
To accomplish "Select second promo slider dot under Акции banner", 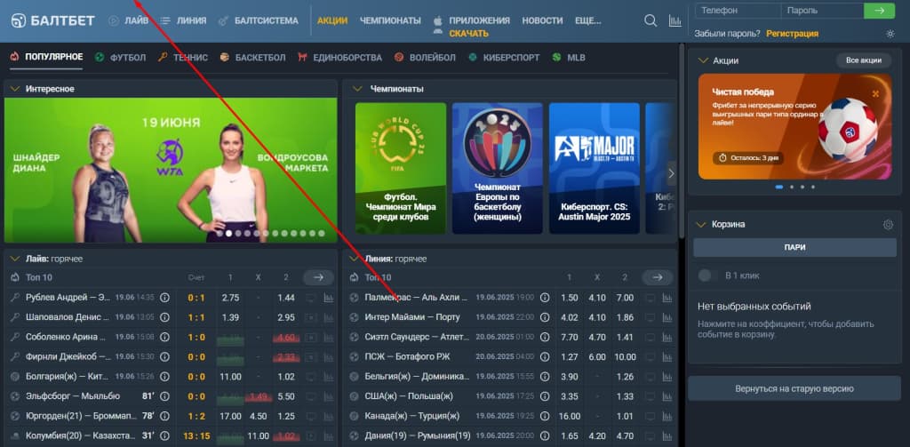I will pos(792,187).
